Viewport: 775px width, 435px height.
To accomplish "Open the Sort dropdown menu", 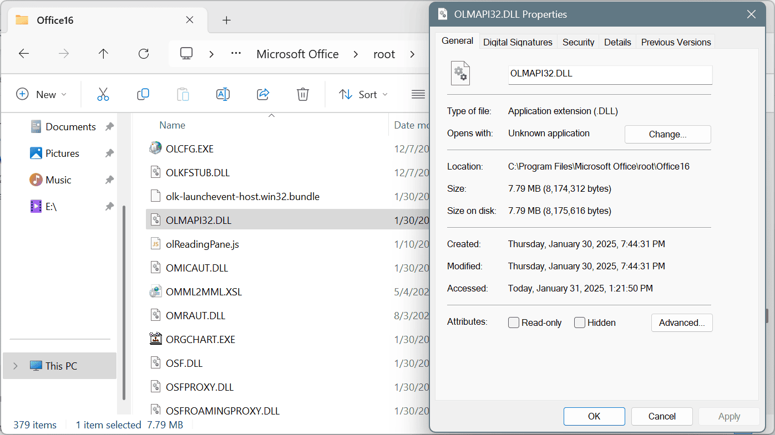I will (363, 94).
